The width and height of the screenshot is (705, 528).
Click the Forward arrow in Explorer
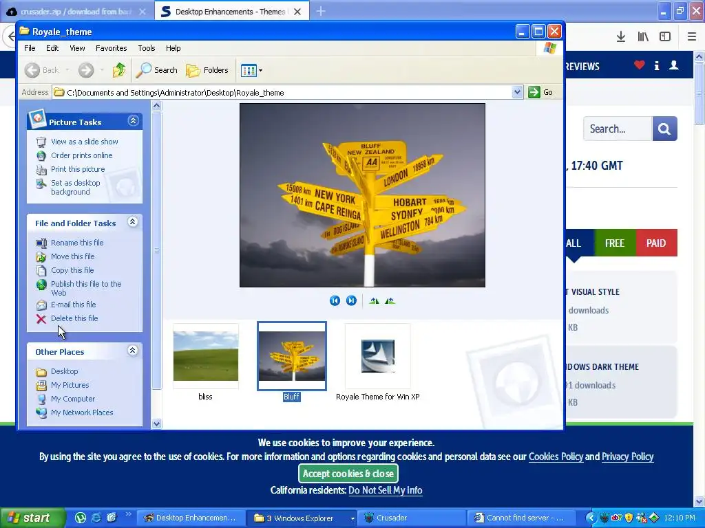86,70
